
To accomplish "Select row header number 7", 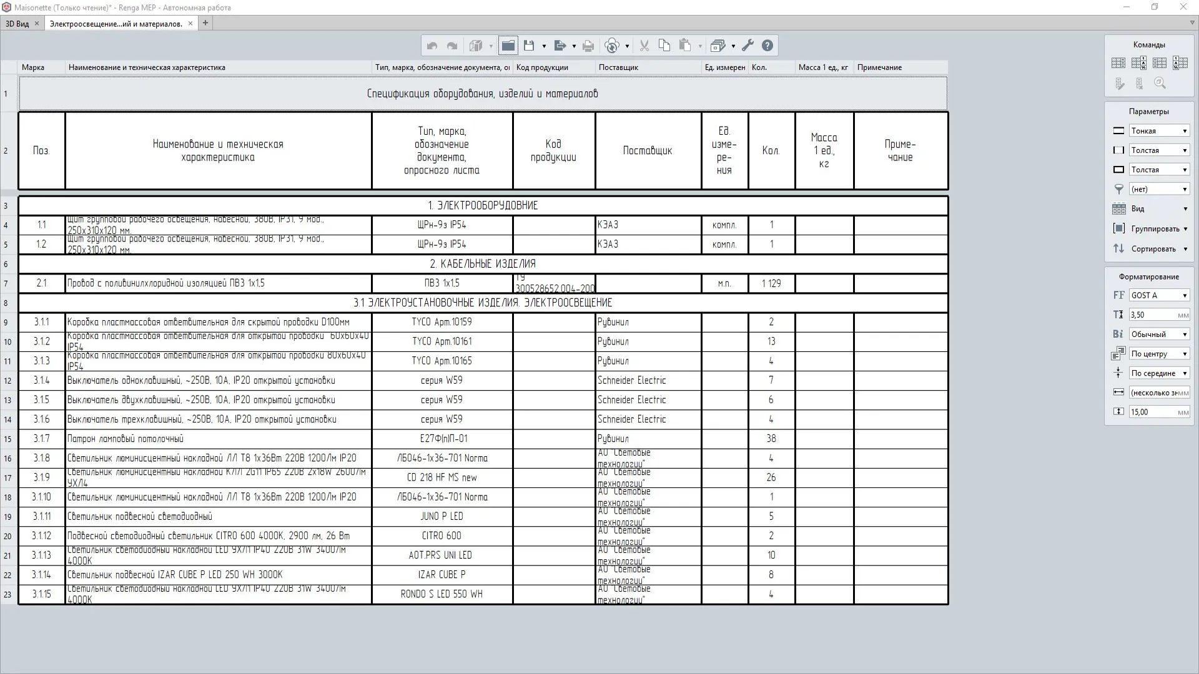I will tap(6, 284).
